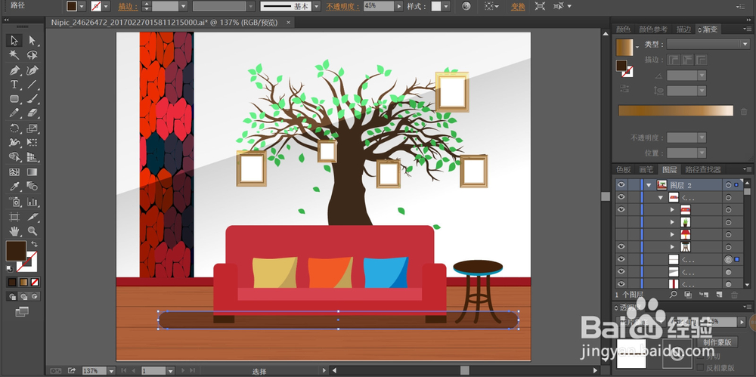Click the dark brown fill swatch in toolbox
756x377 pixels.
[x=15, y=251]
